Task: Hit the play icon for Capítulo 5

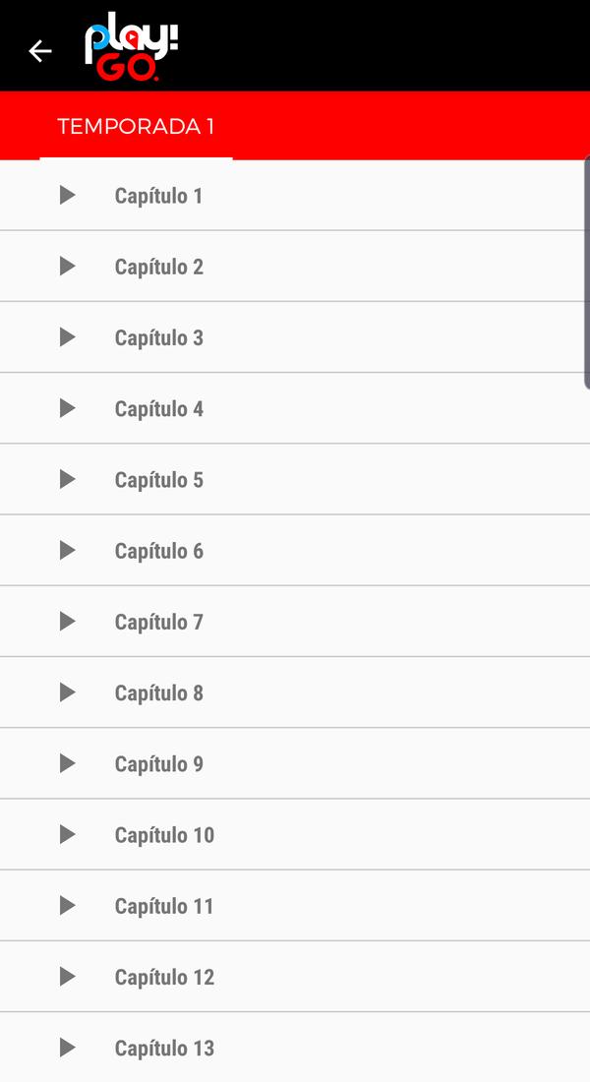Action: pyautogui.click(x=67, y=479)
